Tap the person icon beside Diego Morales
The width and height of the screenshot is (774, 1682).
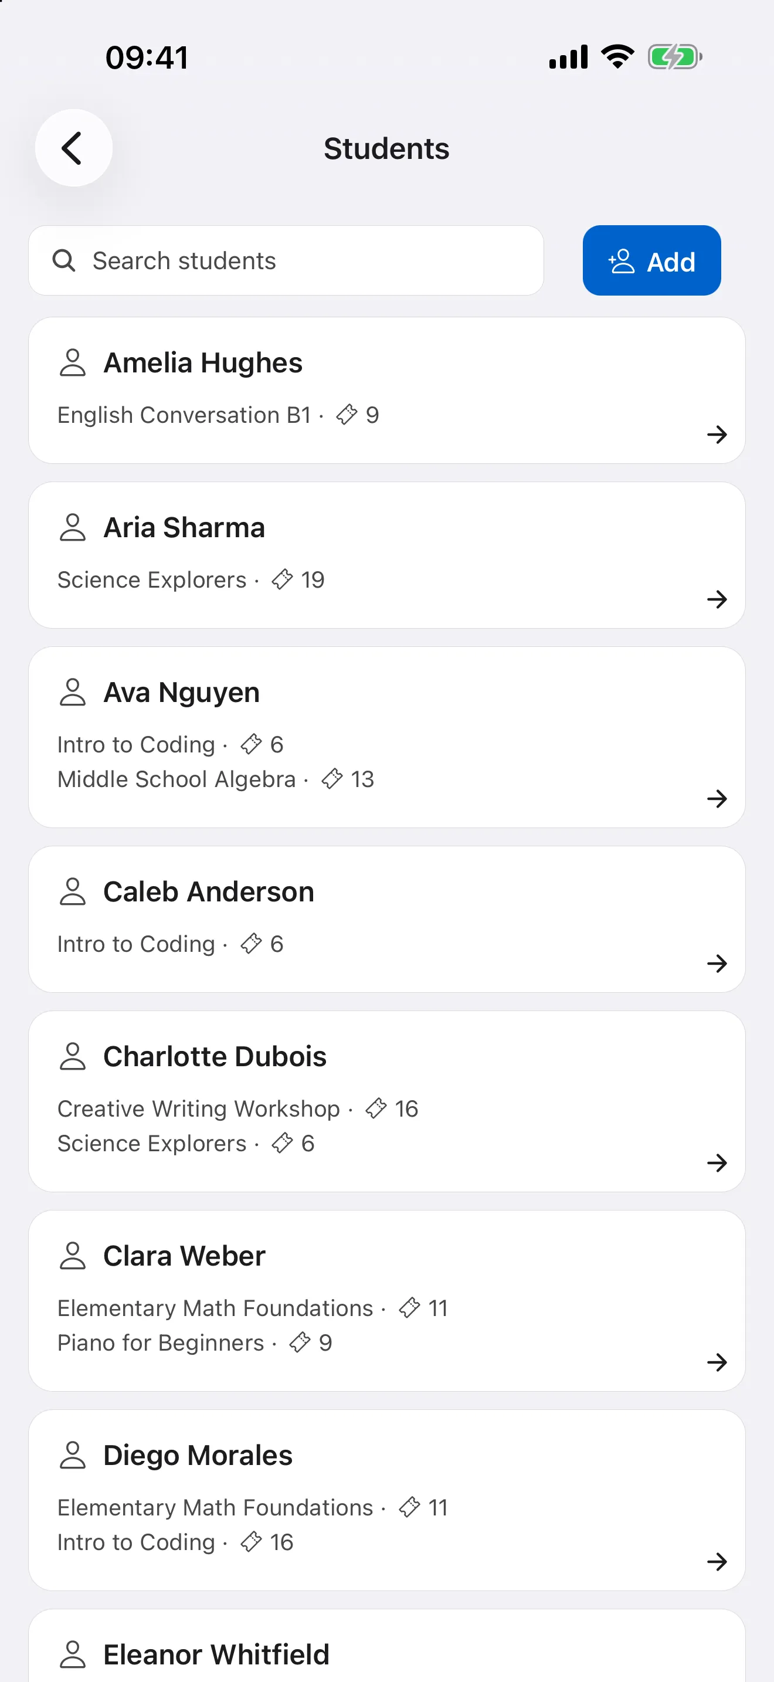[73, 1455]
